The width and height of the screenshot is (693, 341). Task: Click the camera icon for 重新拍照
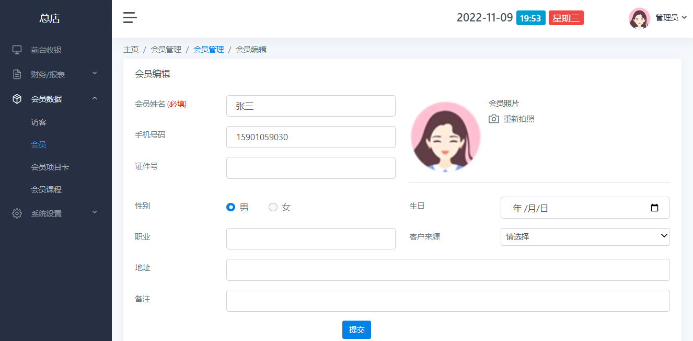493,119
